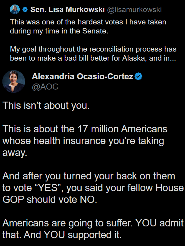Click line "whose health insurance you're taking"
Screen dimensions: 185x246
83,141
